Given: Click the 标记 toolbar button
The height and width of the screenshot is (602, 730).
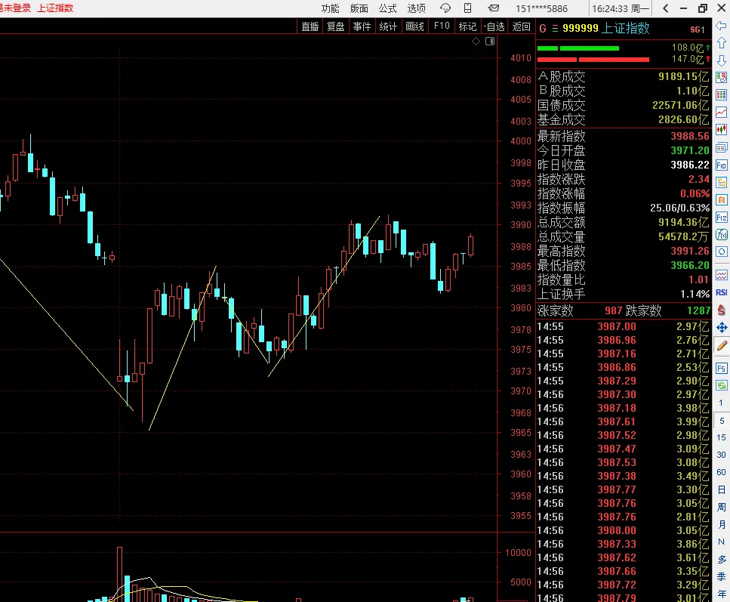Looking at the screenshot, I should (x=467, y=26).
